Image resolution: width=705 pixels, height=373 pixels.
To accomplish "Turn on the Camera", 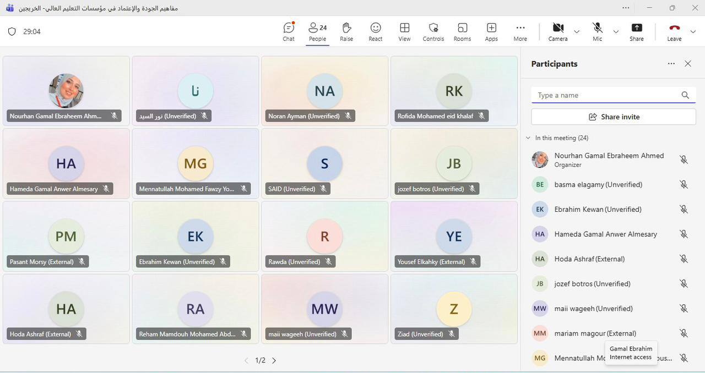I will click(557, 32).
